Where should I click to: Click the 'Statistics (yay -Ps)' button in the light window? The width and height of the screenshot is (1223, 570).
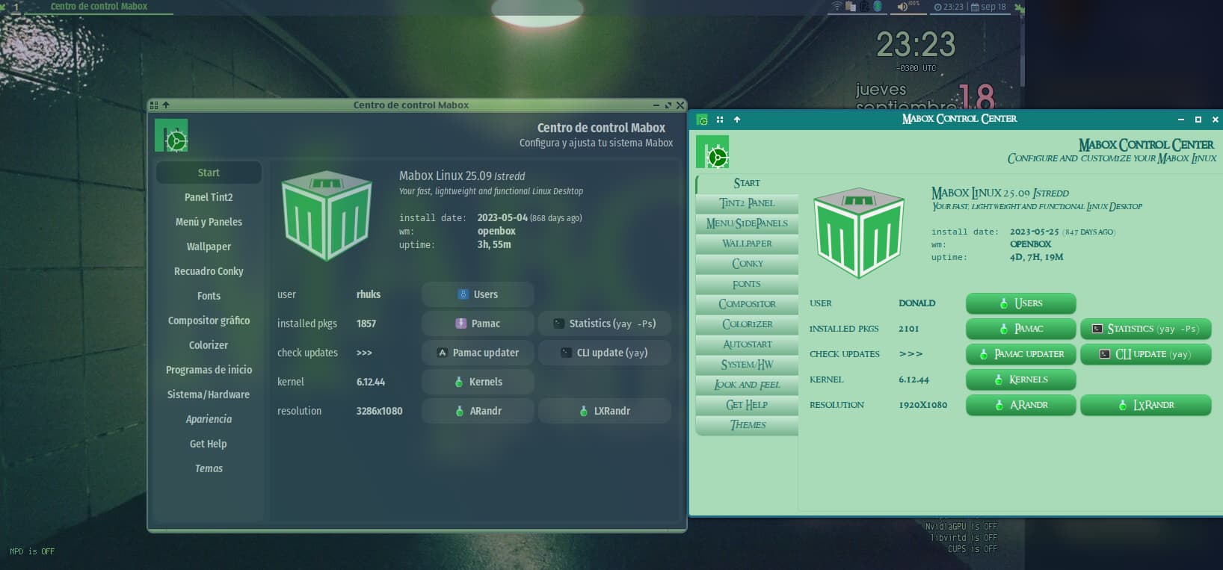1145,329
